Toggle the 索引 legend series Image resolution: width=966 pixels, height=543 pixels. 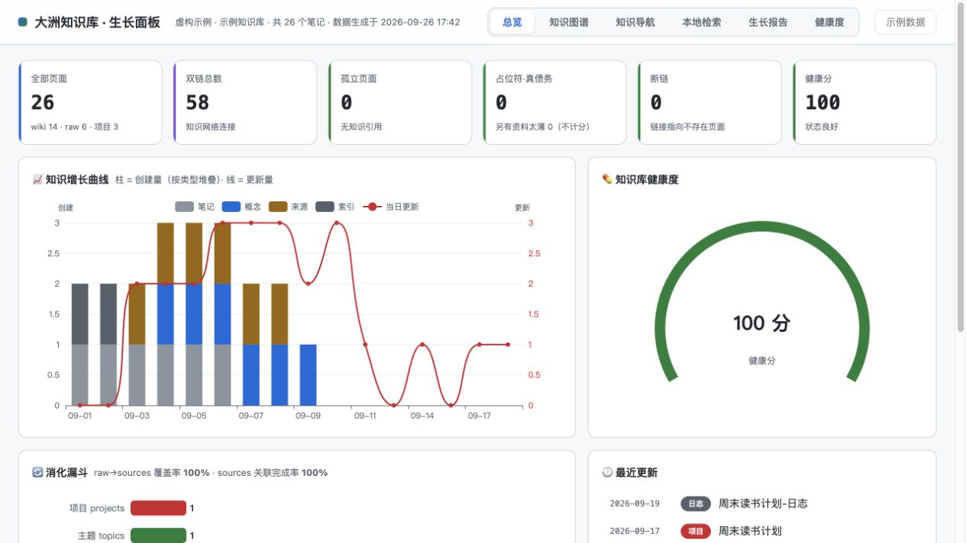click(336, 207)
